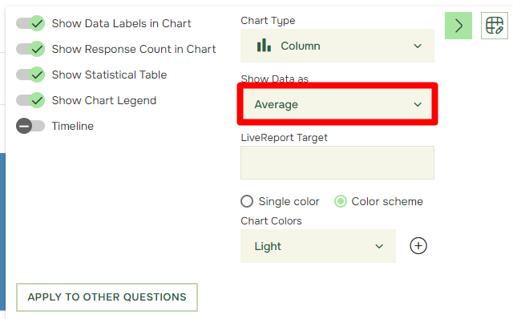
Task: Disable Show Response Count in Chart
Action: (x=30, y=49)
